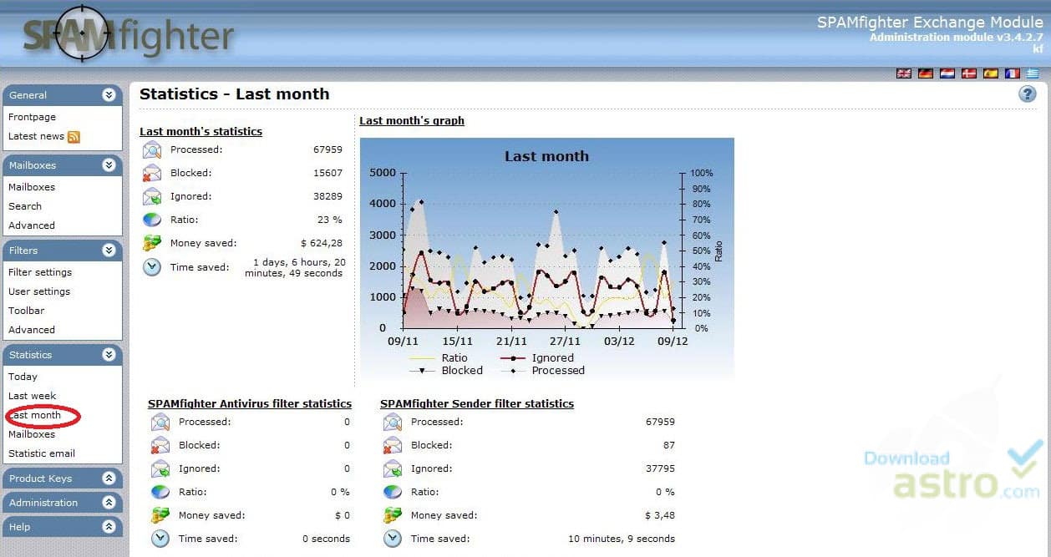
Task: Expand the Administration section
Action: (x=109, y=503)
